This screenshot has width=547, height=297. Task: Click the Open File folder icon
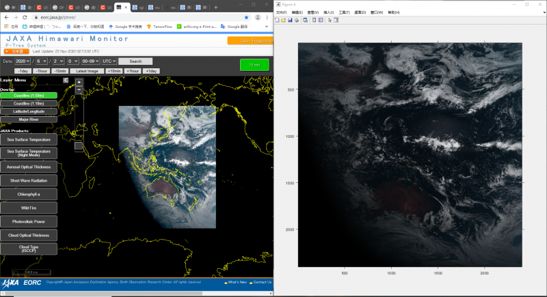click(282, 20)
